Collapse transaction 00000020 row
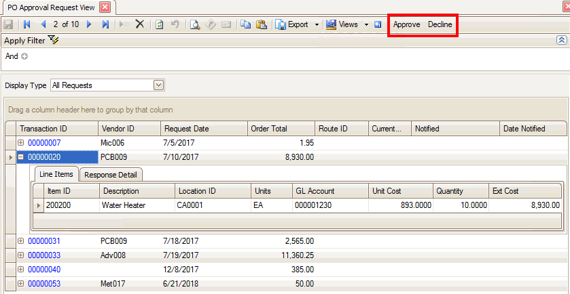 click(21, 157)
